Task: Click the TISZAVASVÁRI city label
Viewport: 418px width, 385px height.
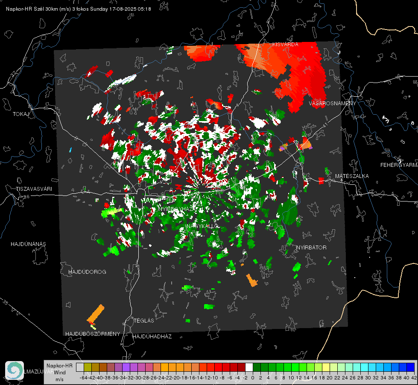Action: pos(34,189)
